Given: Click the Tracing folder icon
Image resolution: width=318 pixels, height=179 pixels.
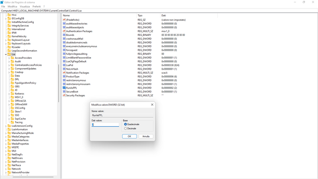Looking at the screenshot, I should point(12,122).
